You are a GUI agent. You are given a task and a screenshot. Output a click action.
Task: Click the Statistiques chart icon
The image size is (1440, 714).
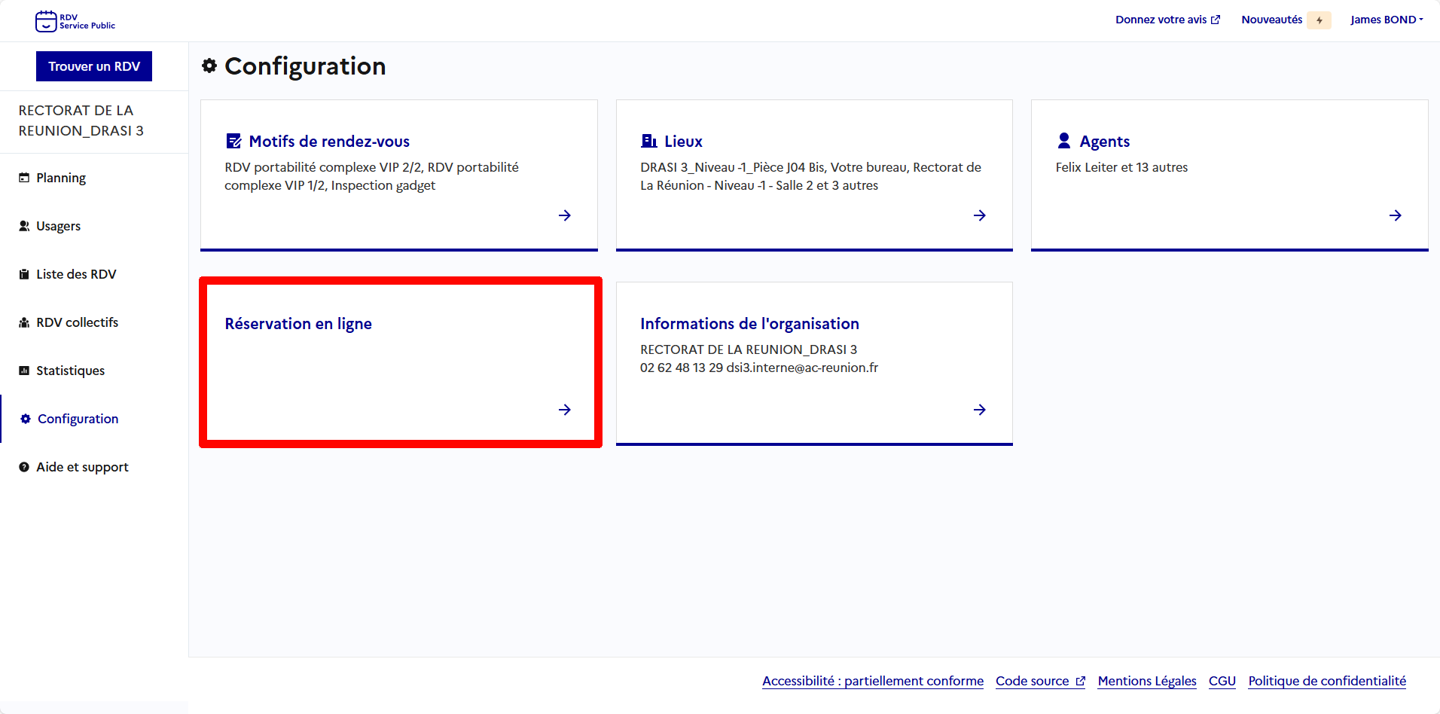24,371
